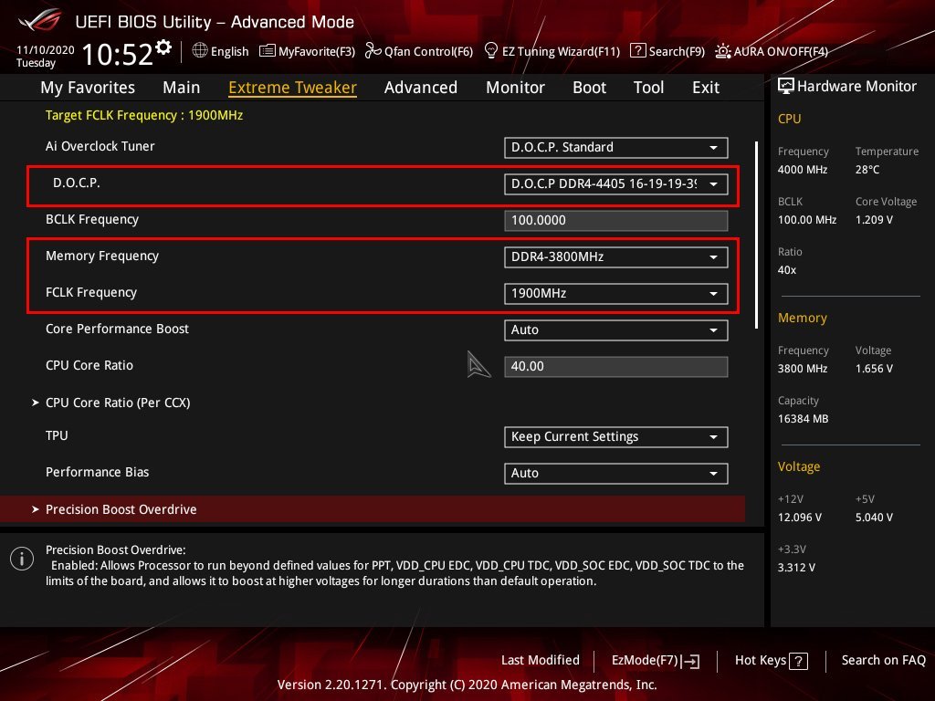Click the 16384 MB capacity value
Screen dimensions: 935x701
[804, 418]
